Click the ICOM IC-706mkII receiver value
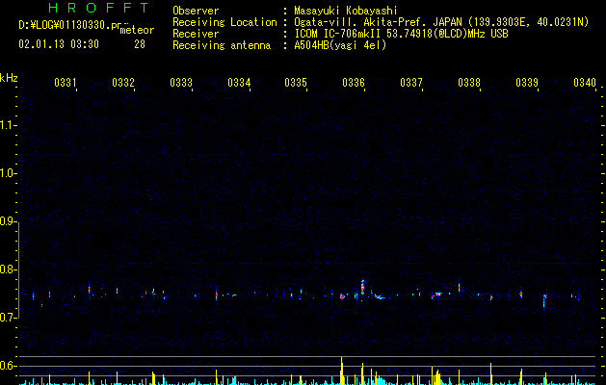 coord(401,34)
